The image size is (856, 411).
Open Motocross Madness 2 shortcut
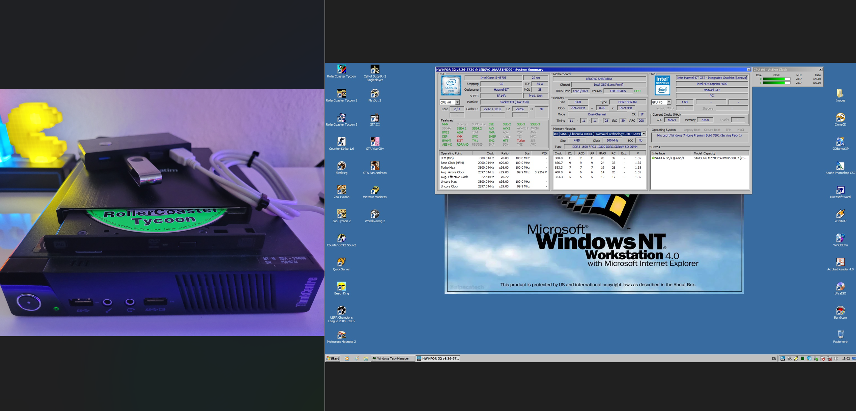click(341, 336)
